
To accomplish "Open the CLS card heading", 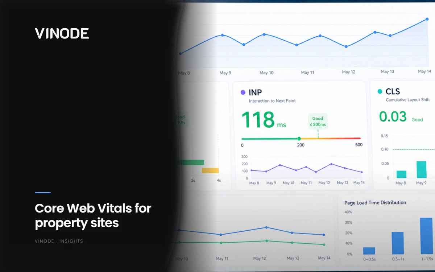I will 393,91.
